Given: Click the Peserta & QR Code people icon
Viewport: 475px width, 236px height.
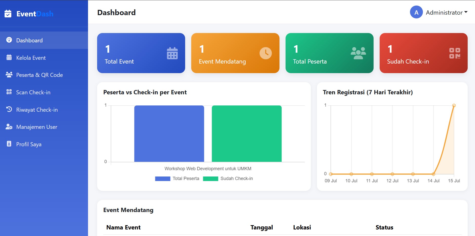Looking at the screenshot, I should tap(9, 75).
